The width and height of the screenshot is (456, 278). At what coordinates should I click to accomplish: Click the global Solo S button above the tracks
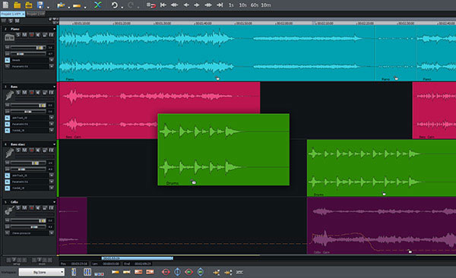click(x=11, y=21)
